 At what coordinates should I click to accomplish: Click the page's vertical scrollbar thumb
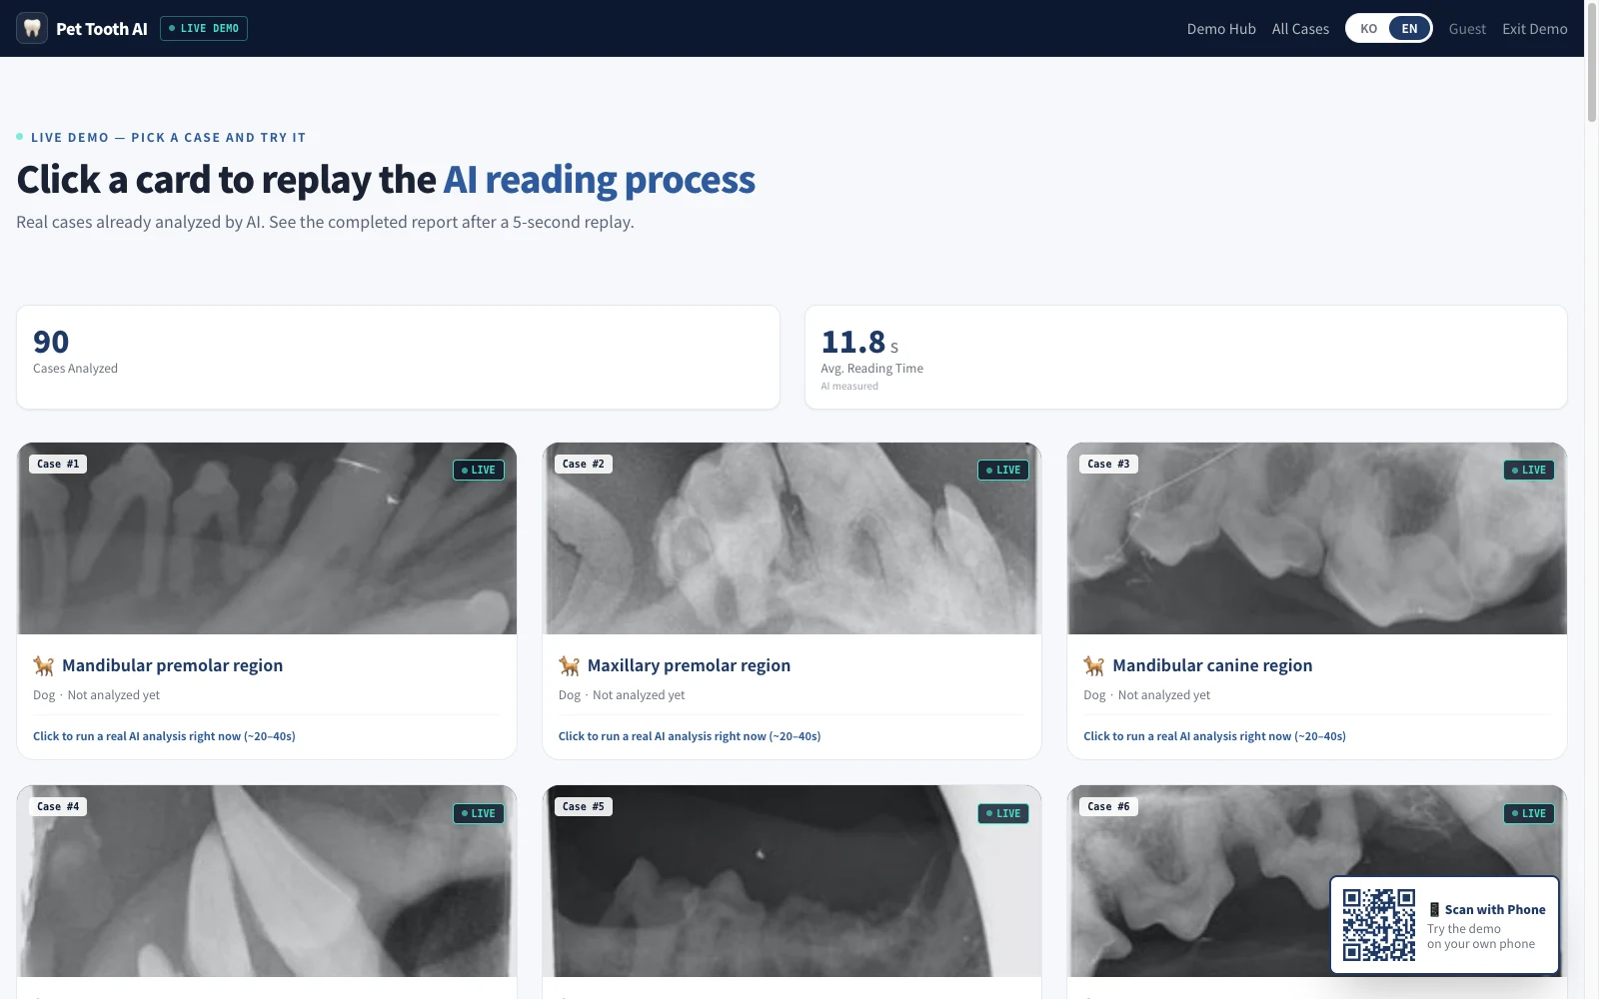(x=1592, y=63)
